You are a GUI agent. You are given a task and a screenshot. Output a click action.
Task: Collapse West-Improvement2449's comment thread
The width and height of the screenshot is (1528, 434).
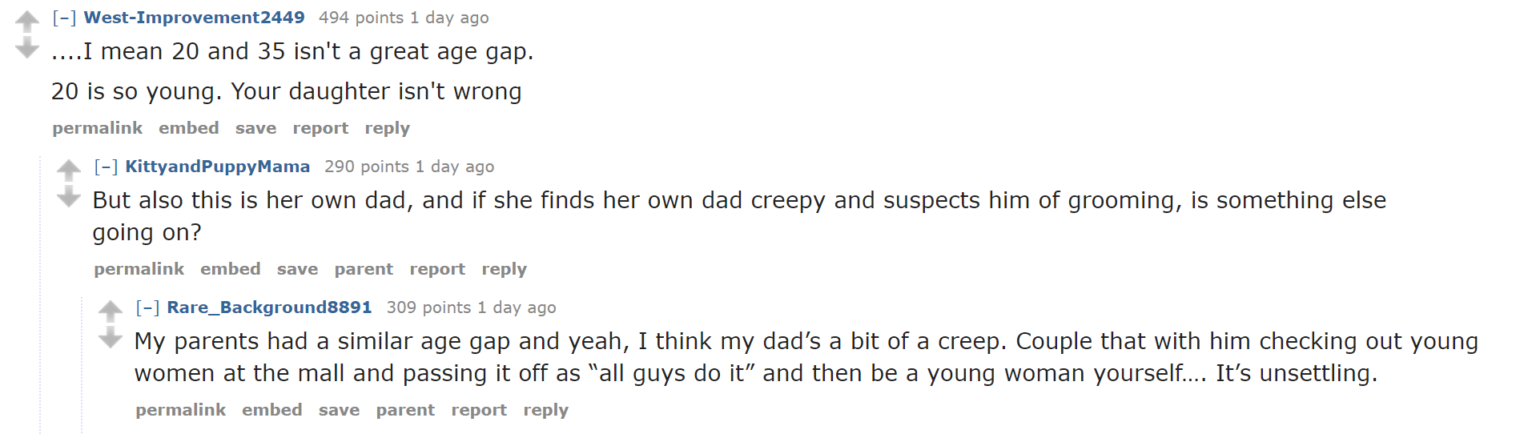tap(64, 18)
